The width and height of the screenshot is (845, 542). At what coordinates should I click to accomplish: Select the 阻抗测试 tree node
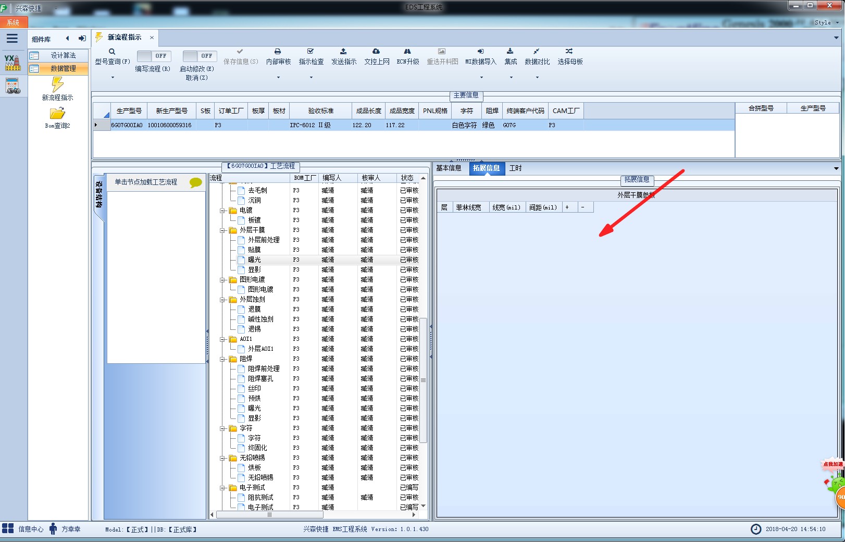point(260,497)
